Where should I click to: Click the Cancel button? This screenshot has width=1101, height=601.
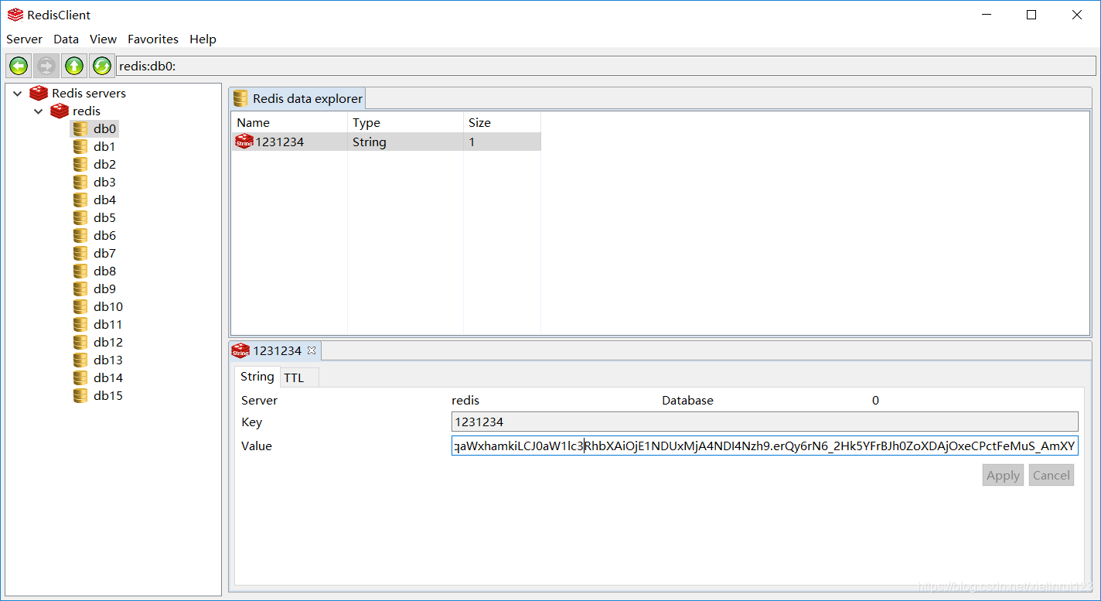1052,475
